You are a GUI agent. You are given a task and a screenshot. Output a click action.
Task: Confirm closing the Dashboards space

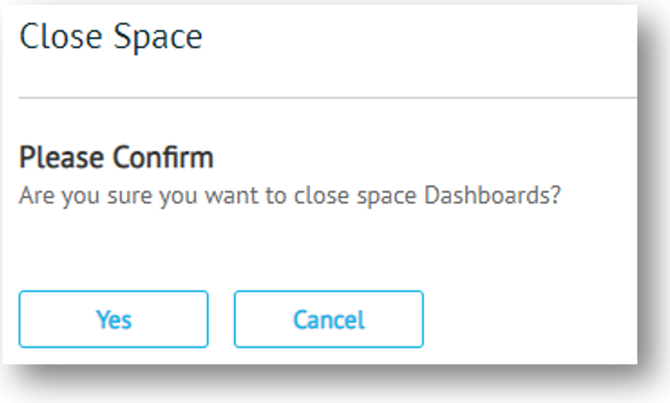tap(114, 319)
